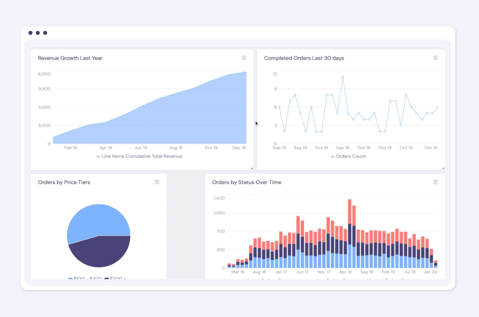The width and height of the screenshot is (479, 317).
Task: Click the Mar 16 axis label
Action: click(x=238, y=272)
